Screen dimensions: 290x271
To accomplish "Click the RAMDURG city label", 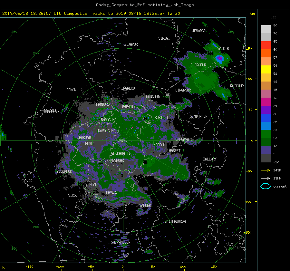I will pos(103,104).
